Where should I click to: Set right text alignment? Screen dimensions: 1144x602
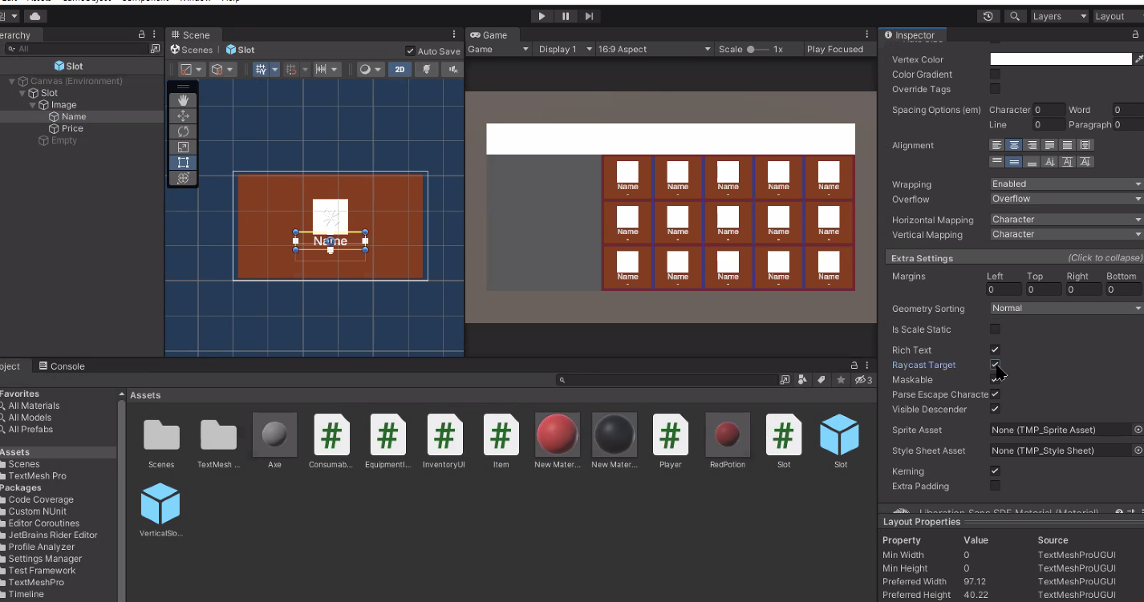click(x=1032, y=145)
